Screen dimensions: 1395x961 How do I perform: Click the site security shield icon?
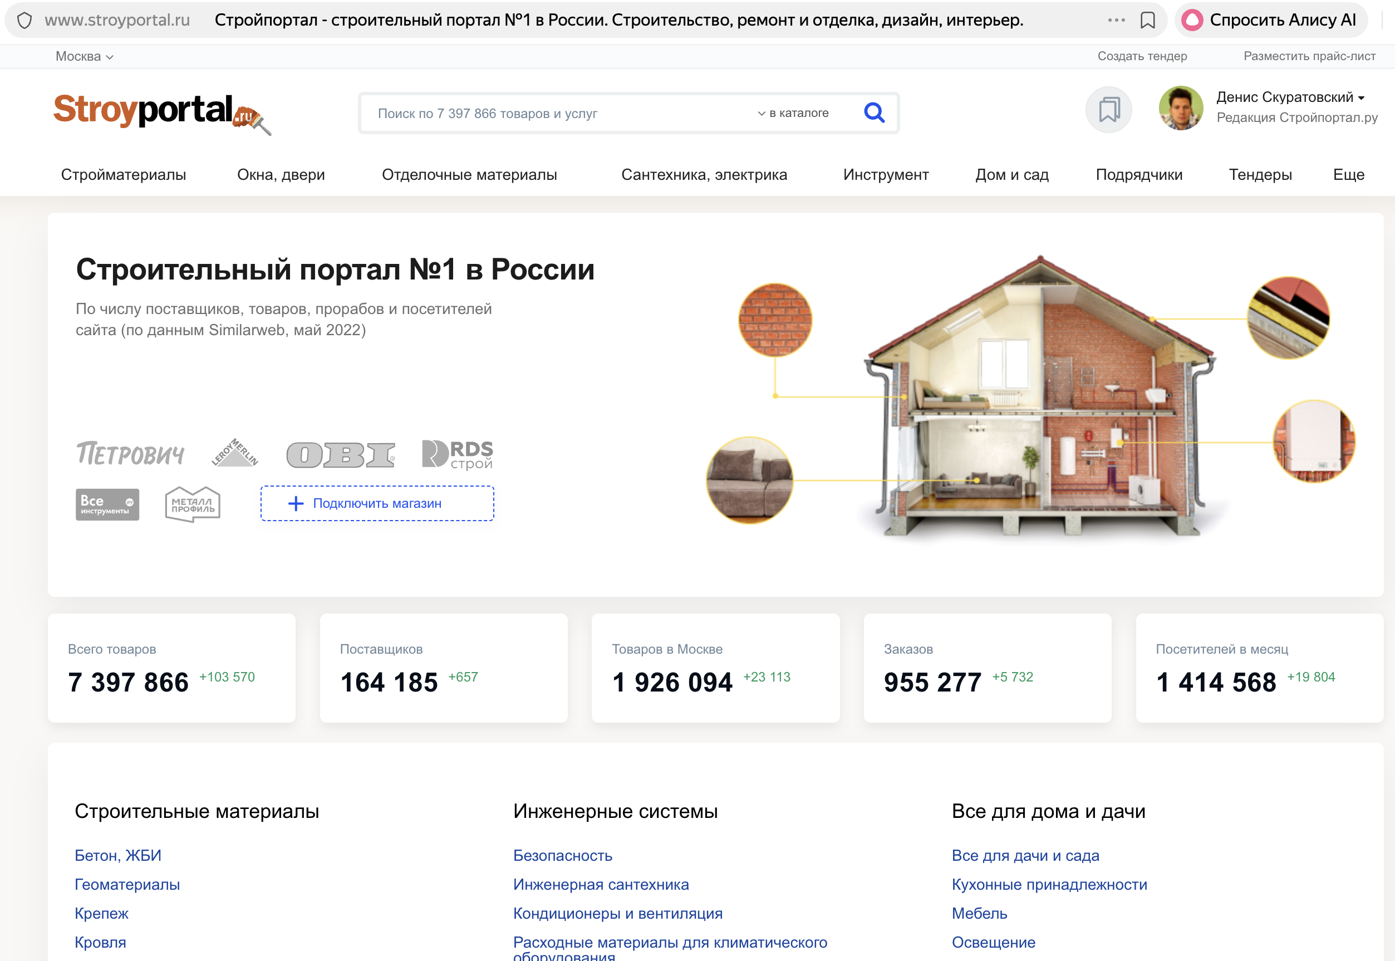tap(24, 21)
